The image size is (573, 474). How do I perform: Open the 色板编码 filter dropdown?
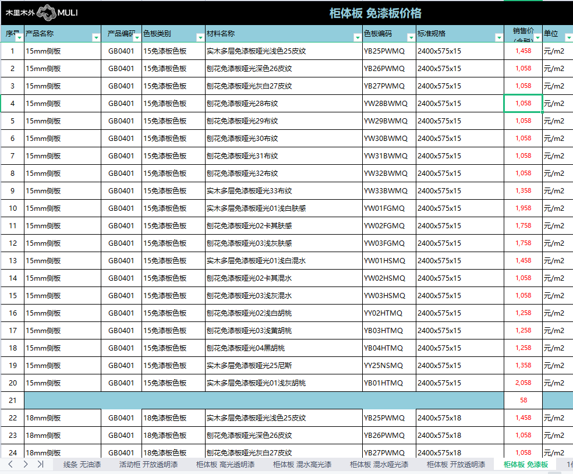pos(411,37)
